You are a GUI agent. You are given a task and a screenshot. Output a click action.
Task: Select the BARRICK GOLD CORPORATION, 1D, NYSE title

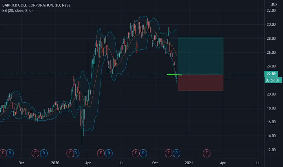point(36,5)
